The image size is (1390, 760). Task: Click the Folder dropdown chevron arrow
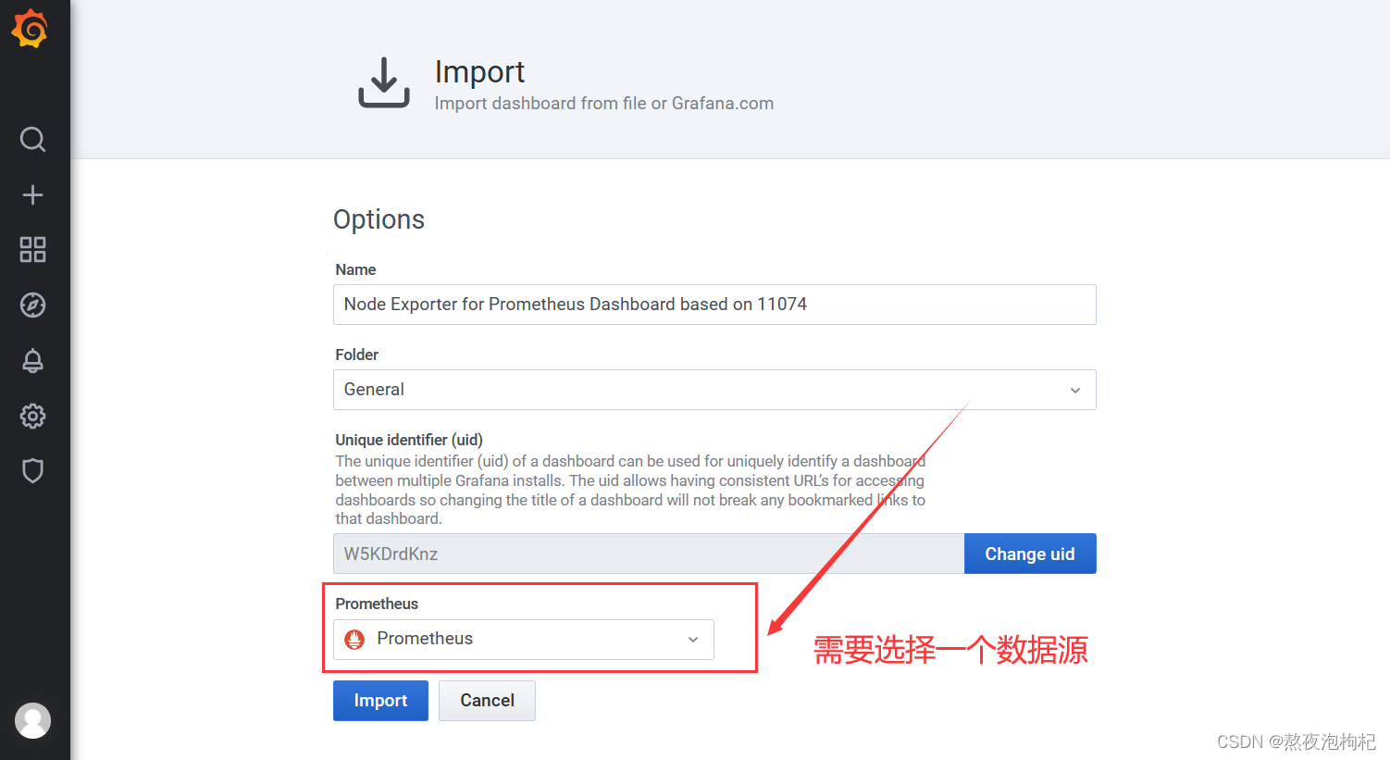(1075, 391)
